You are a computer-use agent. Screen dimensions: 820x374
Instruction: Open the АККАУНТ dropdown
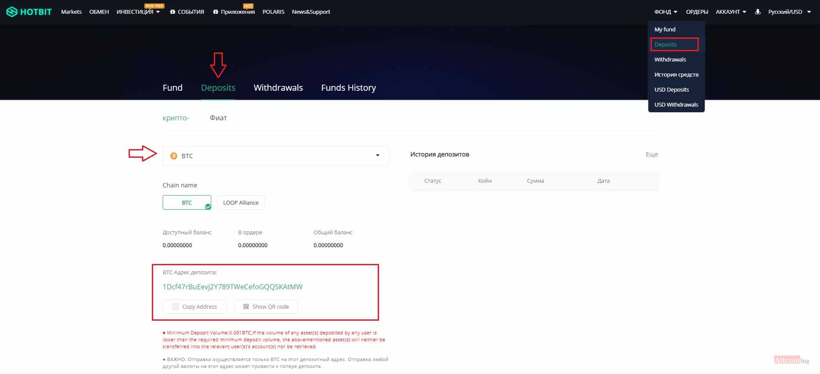tap(731, 12)
